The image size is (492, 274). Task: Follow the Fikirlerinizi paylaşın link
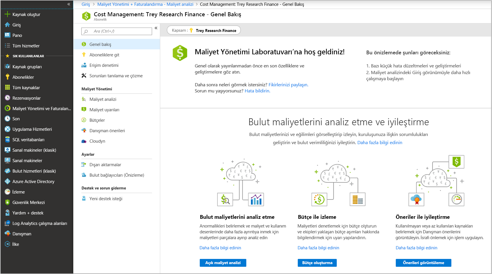click(x=288, y=85)
